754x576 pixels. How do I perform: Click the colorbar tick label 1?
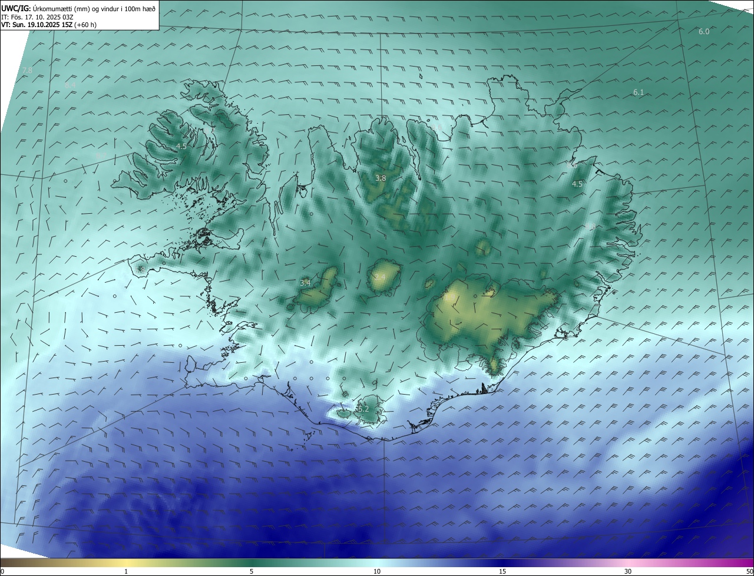126,571
